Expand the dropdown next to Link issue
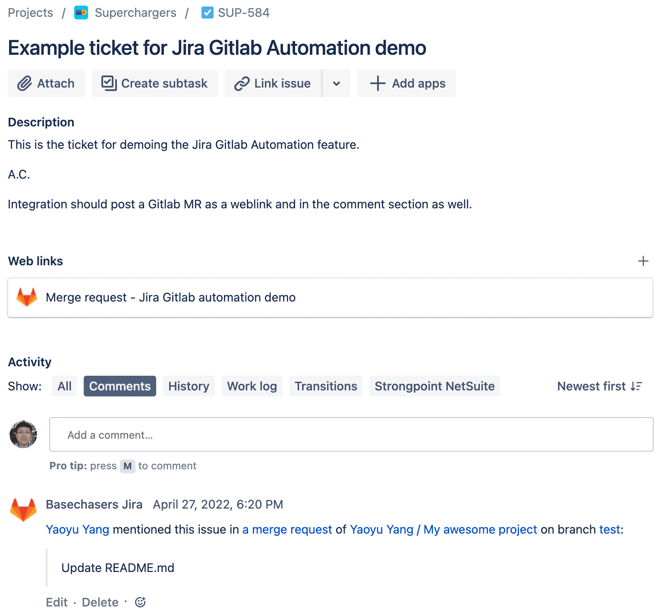661x616 pixels. coord(337,83)
